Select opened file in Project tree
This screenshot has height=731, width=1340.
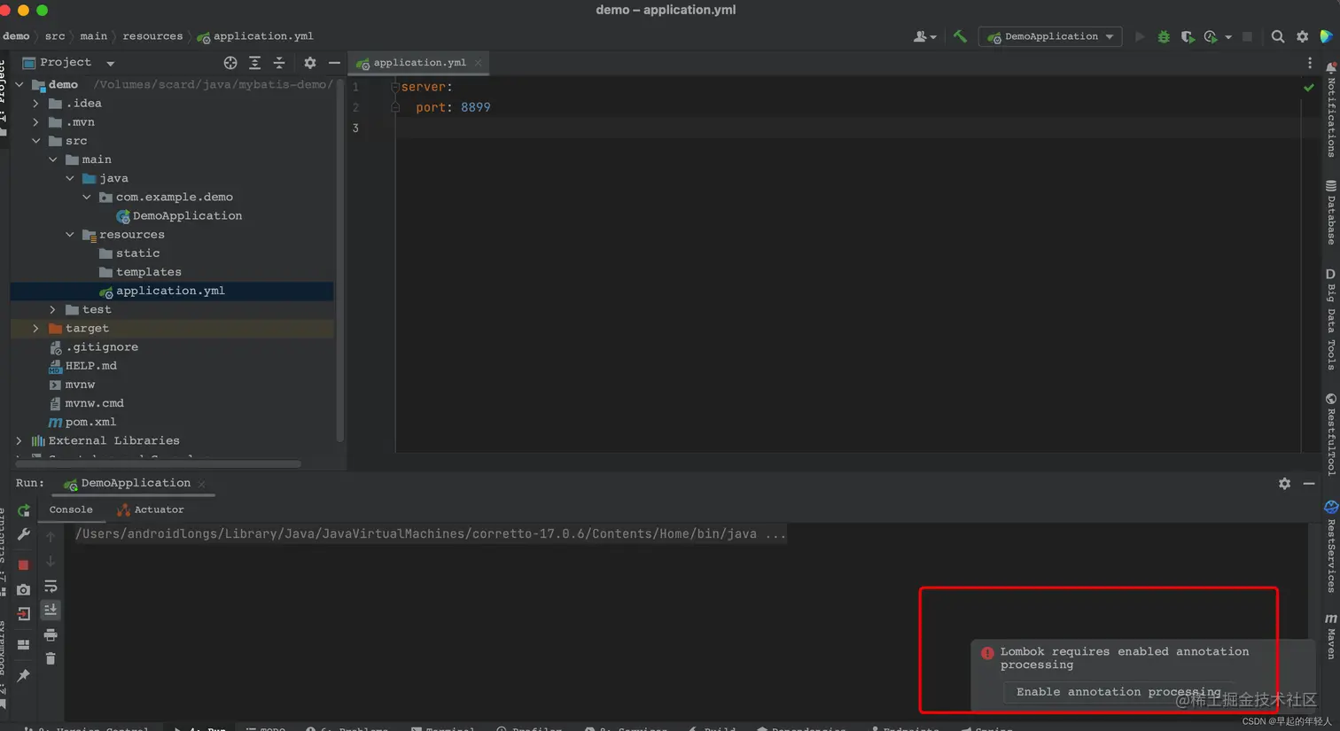click(230, 62)
